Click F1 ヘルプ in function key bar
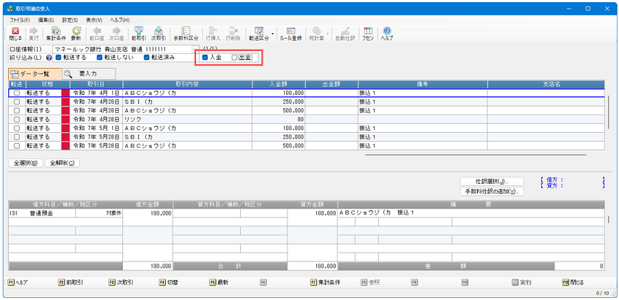The width and height of the screenshot is (619, 300). pyautogui.click(x=17, y=283)
